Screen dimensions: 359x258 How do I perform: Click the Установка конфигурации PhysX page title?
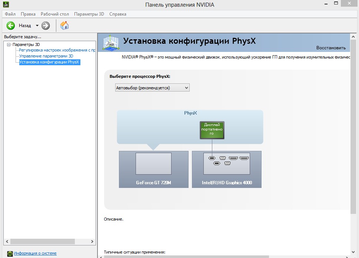190,41
